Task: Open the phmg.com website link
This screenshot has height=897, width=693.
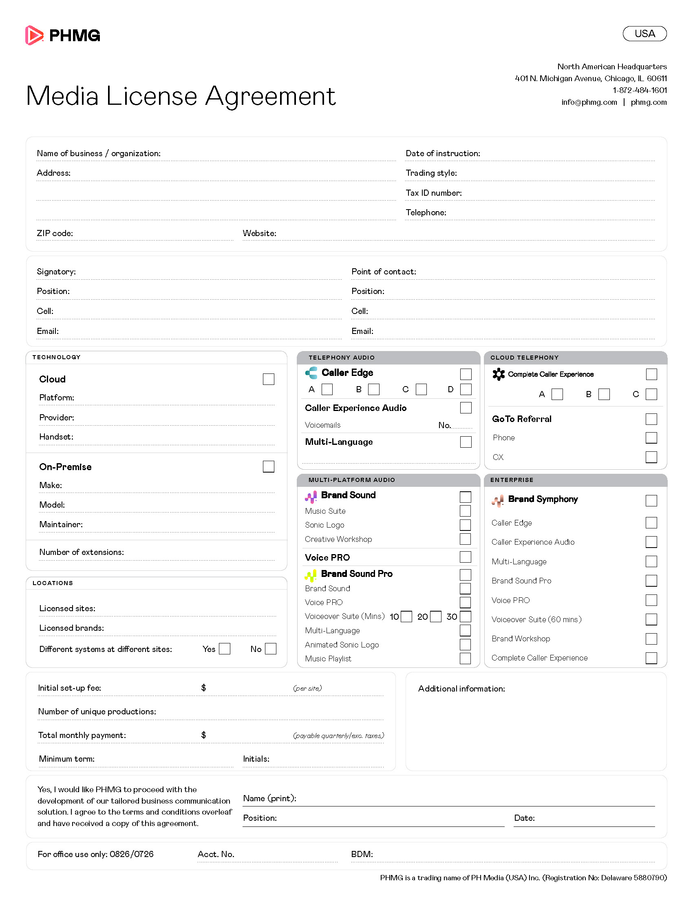Action: (x=649, y=102)
